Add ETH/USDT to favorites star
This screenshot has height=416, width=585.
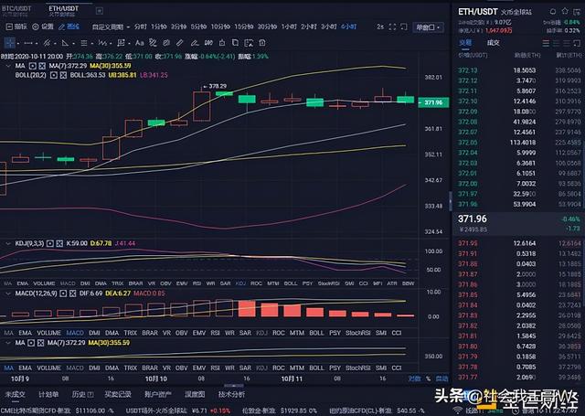tap(565, 11)
